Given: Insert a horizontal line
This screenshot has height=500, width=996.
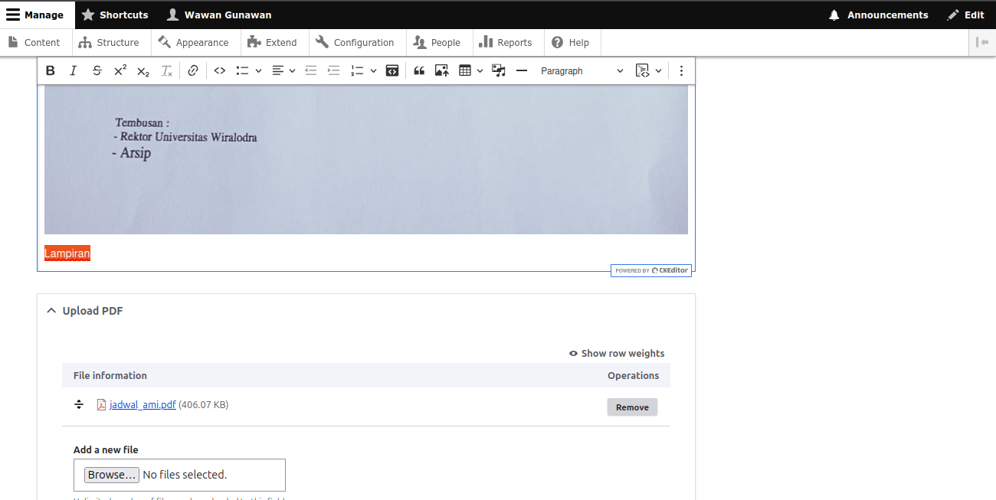Looking at the screenshot, I should tap(522, 70).
